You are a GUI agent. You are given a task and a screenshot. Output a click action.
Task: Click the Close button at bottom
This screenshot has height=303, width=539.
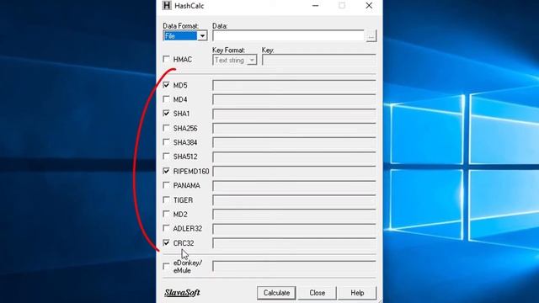click(317, 293)
